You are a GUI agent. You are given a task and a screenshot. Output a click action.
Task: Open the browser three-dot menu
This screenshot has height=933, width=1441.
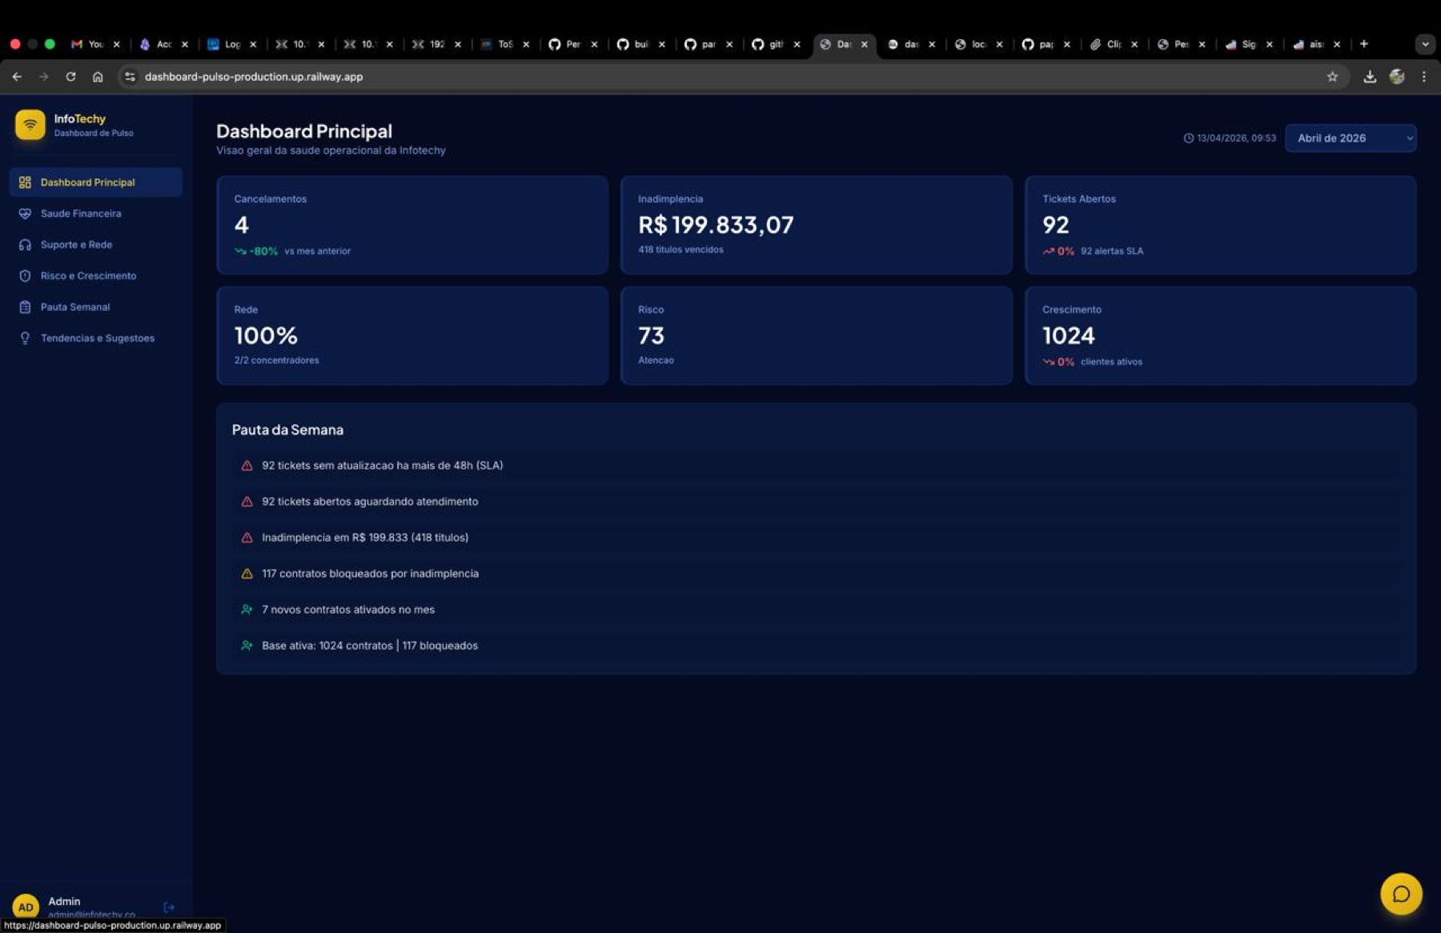[1423, 76]
